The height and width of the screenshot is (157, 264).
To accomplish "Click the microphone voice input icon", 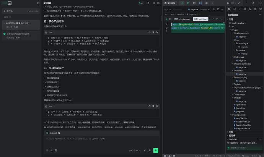I will [x=150, y=150].
